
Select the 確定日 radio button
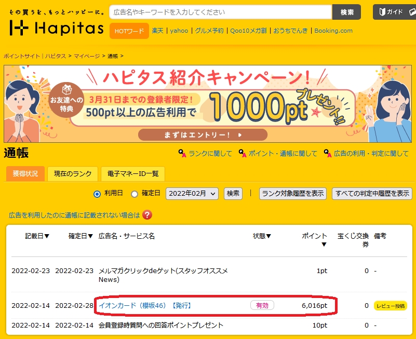click(x=135, y=194)
